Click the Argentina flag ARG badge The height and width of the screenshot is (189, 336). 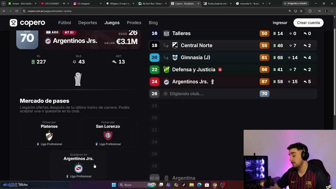point(52,32)
